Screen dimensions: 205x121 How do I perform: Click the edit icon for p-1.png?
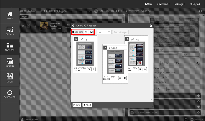tap(120, 78)
